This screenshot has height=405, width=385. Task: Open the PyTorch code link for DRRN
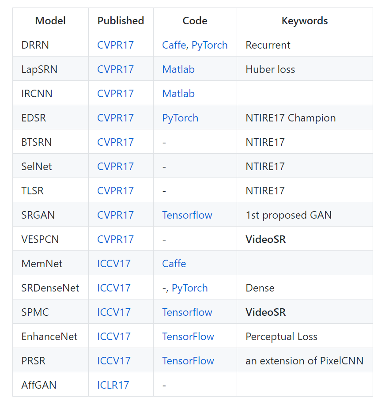tap(209, 45)
